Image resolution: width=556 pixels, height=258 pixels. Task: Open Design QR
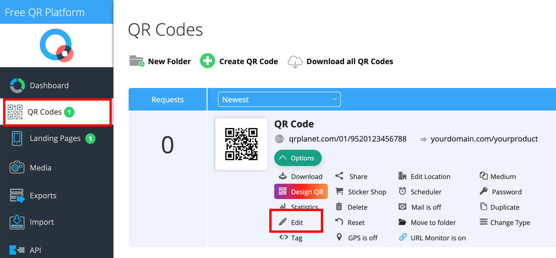(301, 191)
